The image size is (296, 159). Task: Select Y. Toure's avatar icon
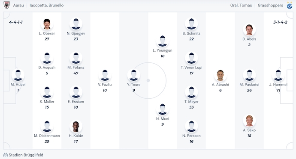pyautogui.click(x=134, y=75)
